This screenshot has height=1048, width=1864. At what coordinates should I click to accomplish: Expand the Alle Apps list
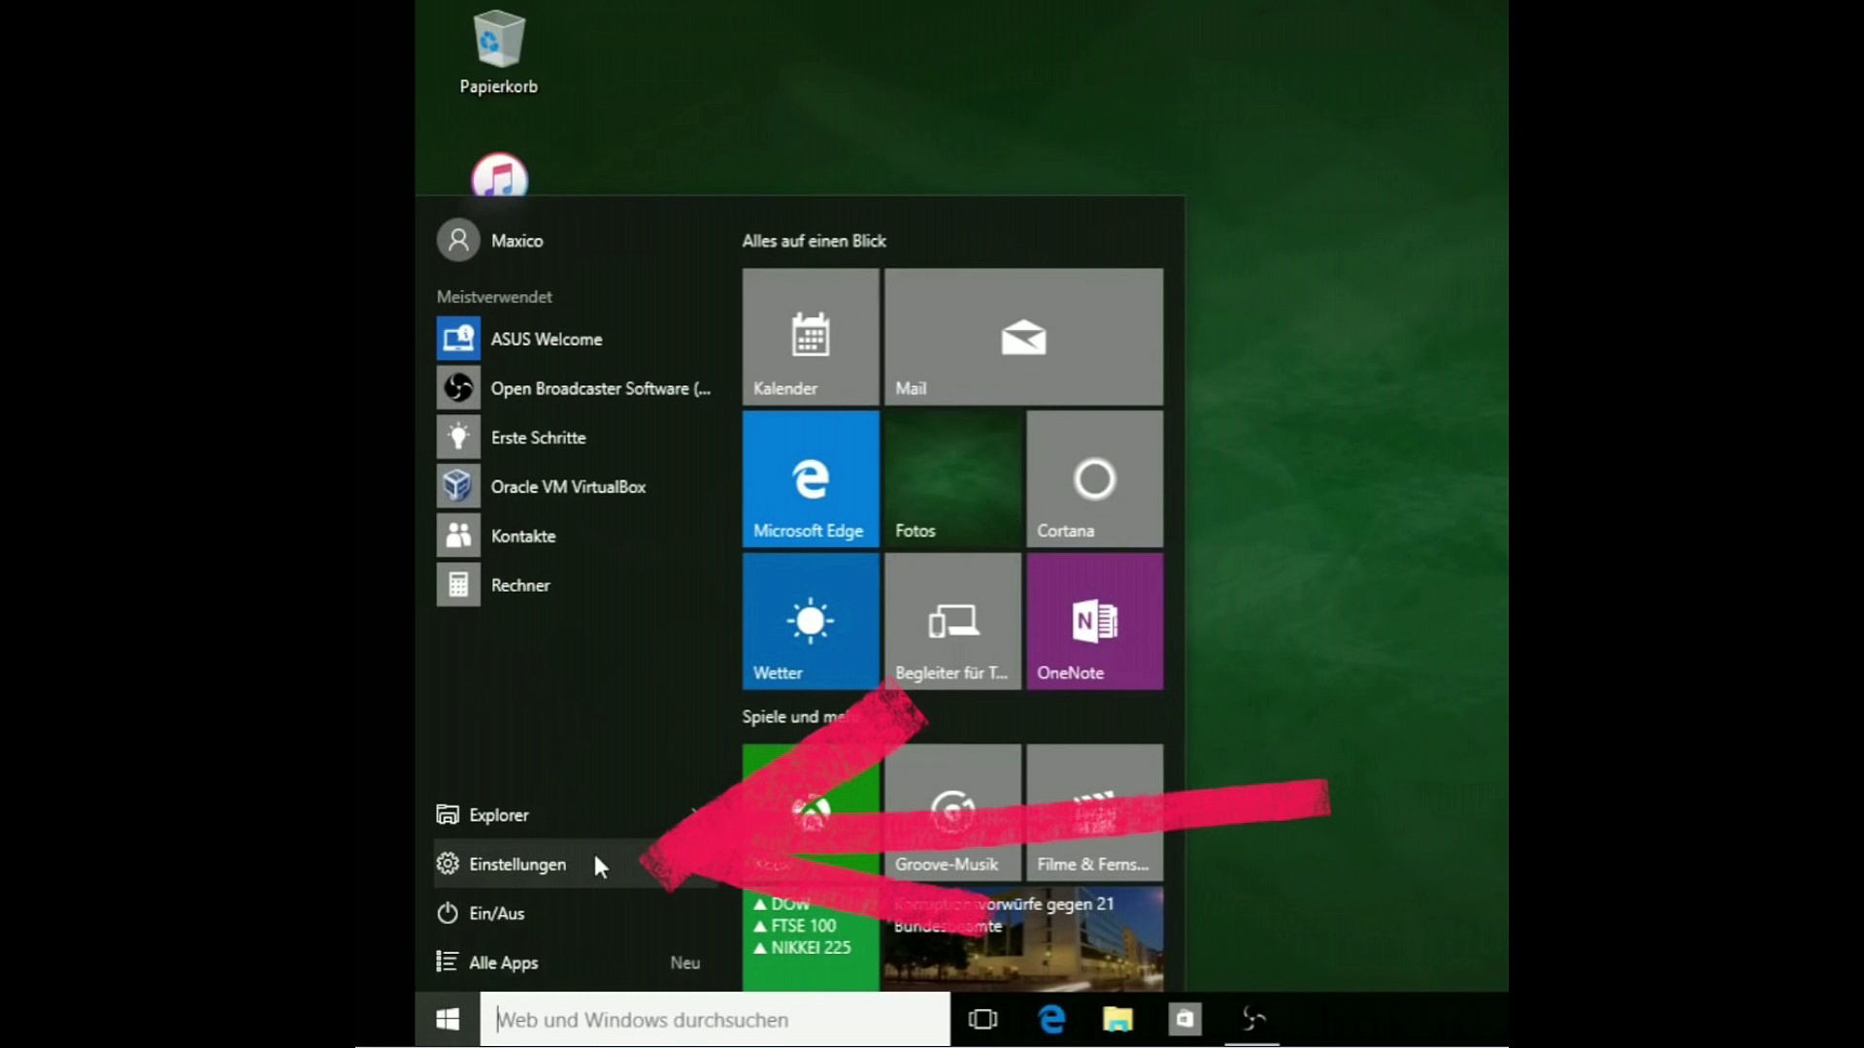pos(503,963)
